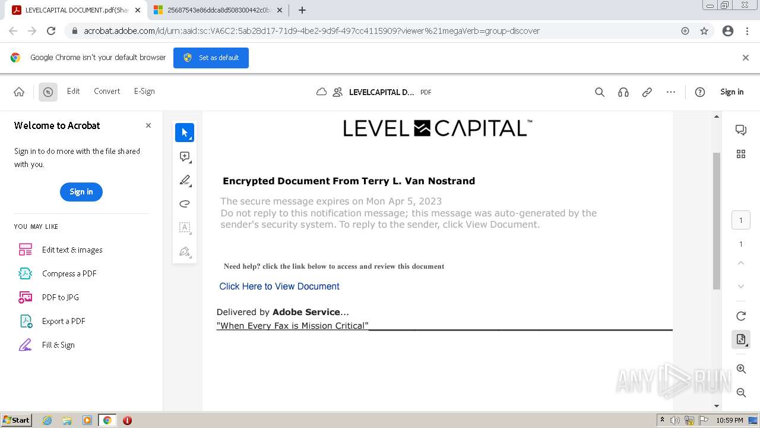Screen dimensions: 760x428
Task: Copy link using chain icon
Action: (647, 92)
